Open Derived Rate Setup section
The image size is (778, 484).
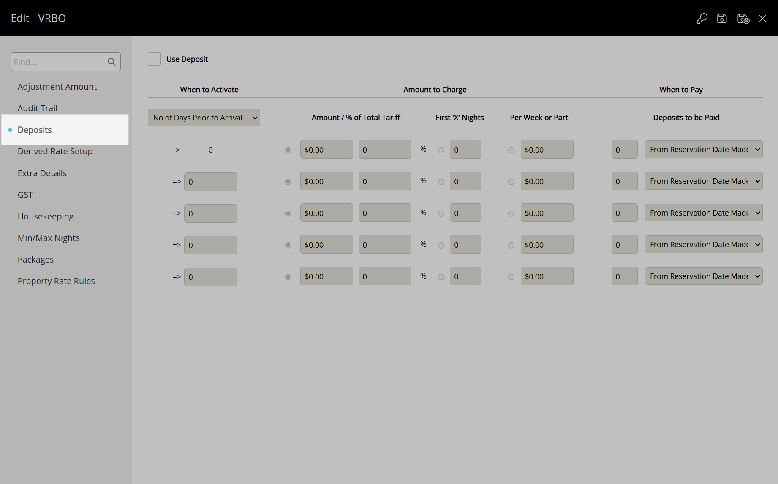point(55,151)
